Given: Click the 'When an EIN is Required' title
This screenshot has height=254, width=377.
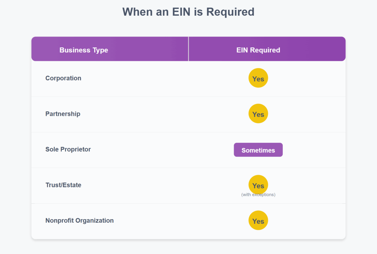Looking at the screenshot, I should [188, 12].
